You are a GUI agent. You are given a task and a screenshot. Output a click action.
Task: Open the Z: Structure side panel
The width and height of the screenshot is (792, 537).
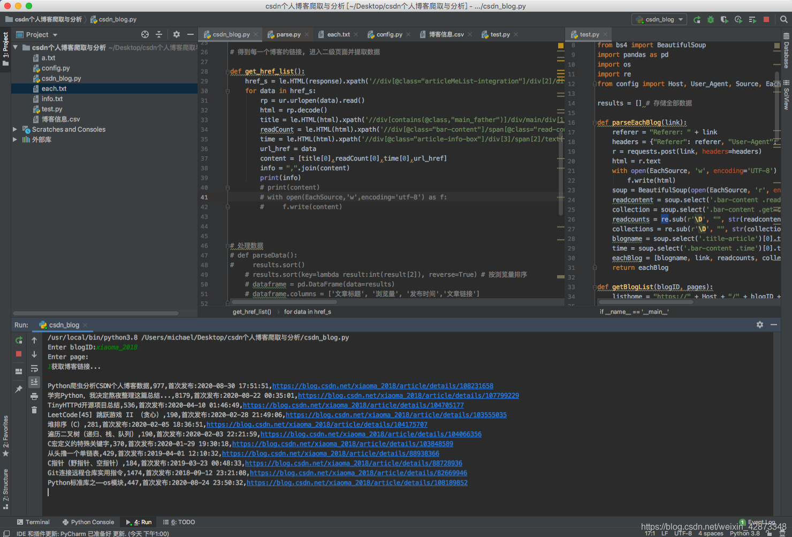6,488
